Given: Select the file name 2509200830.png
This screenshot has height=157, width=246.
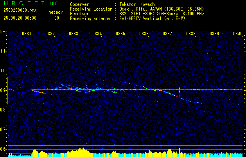Looking at the screenshot, I should pyautogui.click(x=20, y=11).
